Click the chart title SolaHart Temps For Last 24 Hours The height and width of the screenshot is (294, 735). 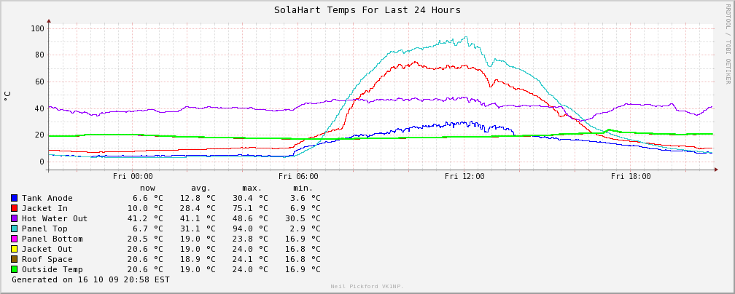[x=367, y=10]
